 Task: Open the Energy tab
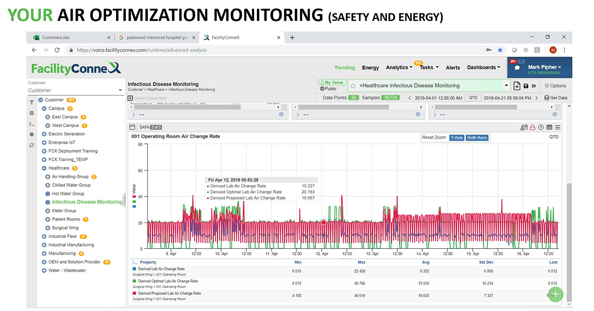370,68
